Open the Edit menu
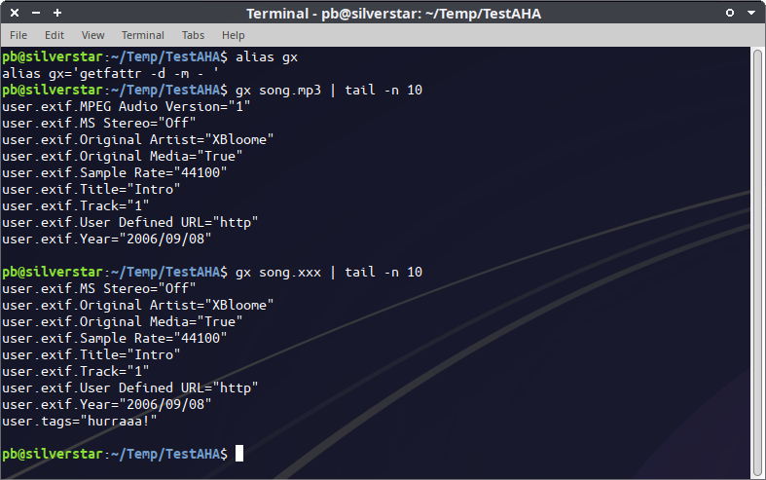The image size is (766, 480). click(55, 35)
